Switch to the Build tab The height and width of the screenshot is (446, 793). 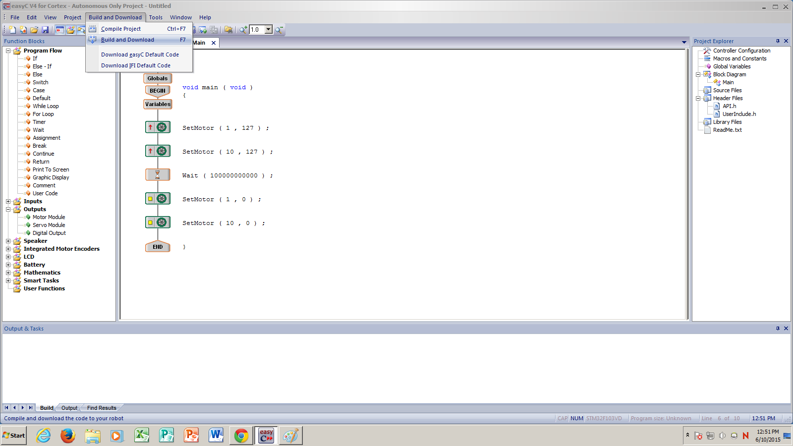coord(47,408)
